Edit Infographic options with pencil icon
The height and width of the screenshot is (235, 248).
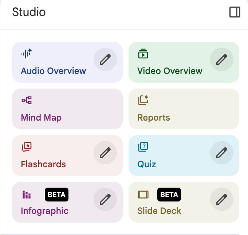[x=105, y=199]
